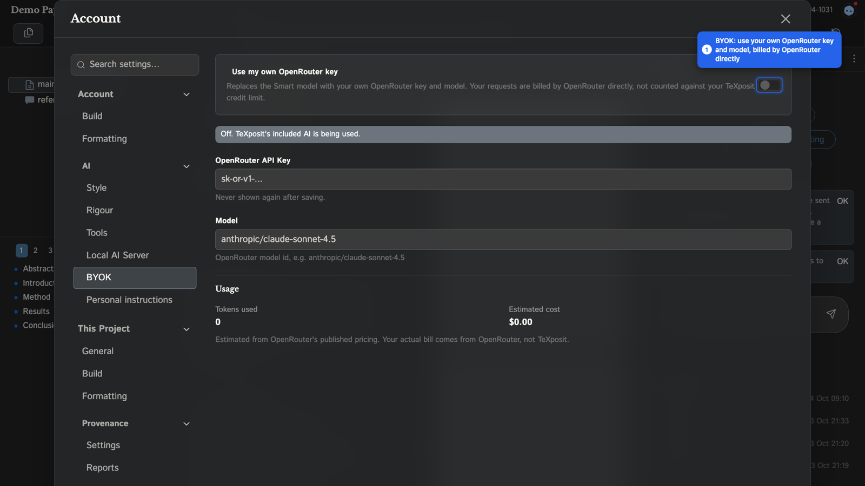Screen dimensions: 865x486
Task: Select page 2 in the background outline
Action: 36,251
